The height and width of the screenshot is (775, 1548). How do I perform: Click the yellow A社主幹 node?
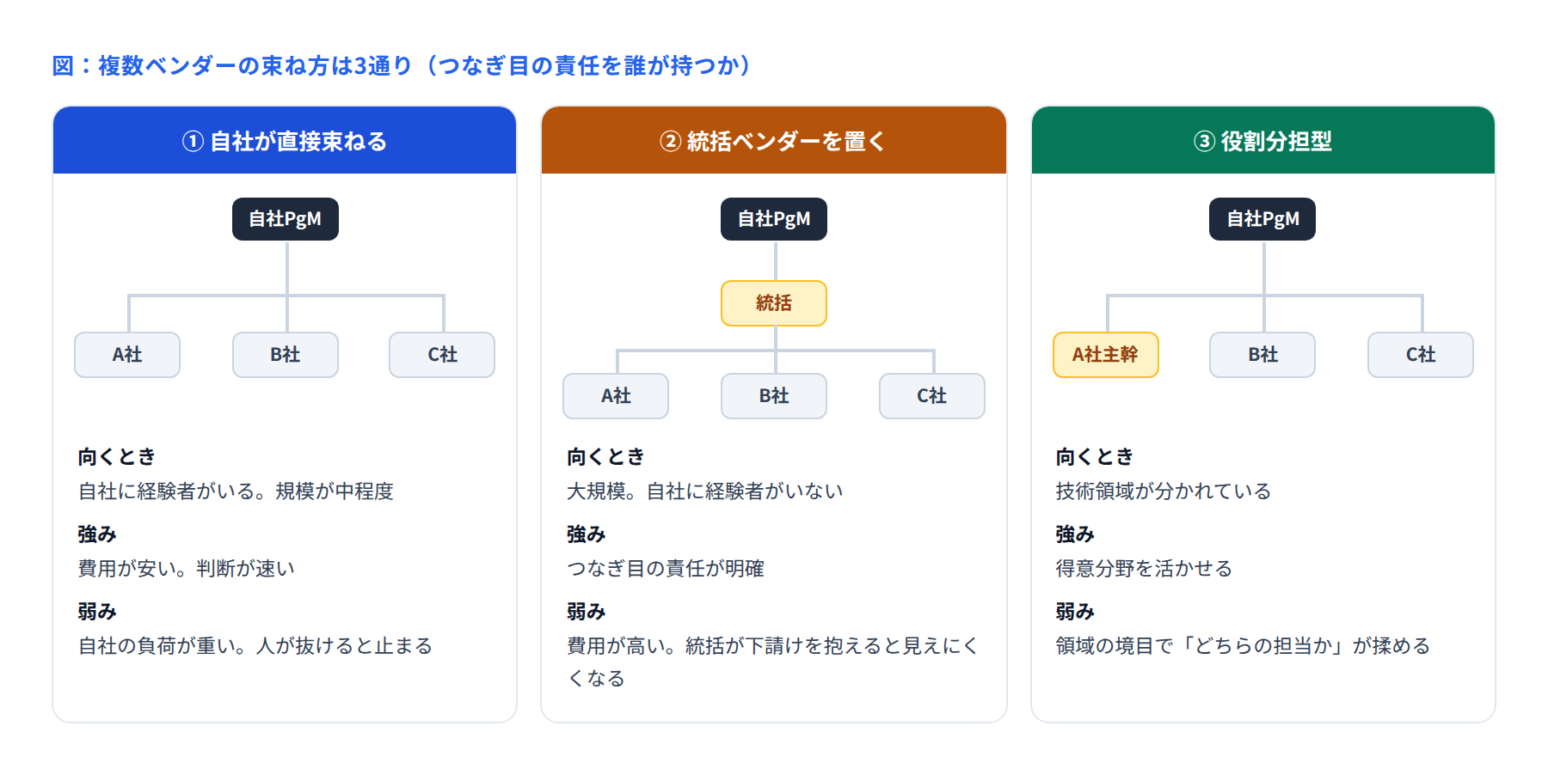(x=1106, y=355)
